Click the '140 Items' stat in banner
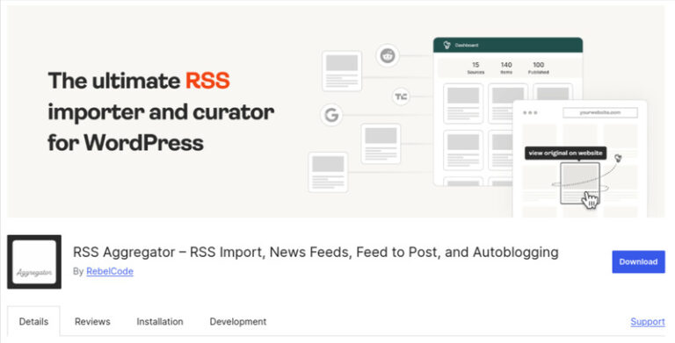 pos(506,68)
